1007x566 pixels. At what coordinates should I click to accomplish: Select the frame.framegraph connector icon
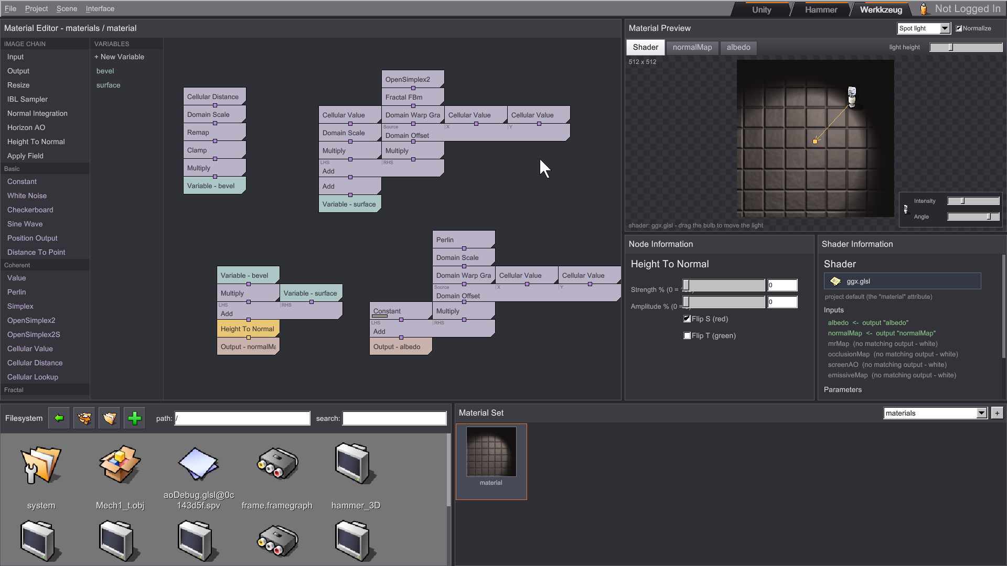(277, 464)
